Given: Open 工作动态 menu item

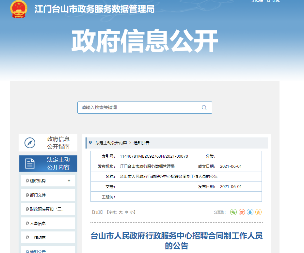Looking at the screenshot, I should (48, 237).
